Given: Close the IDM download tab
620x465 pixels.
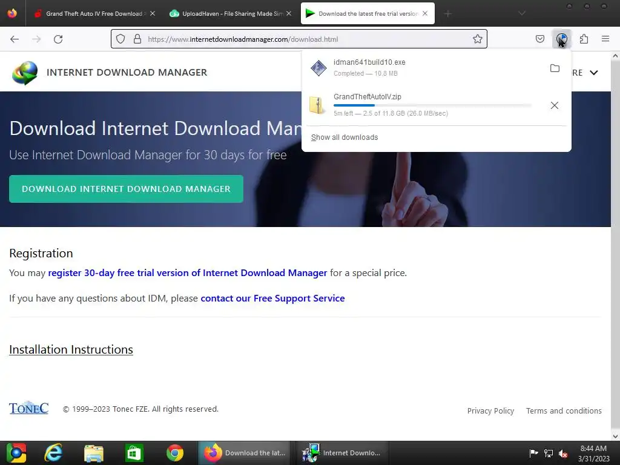Looking at the screenshot, I should click(x=425, y=13).
